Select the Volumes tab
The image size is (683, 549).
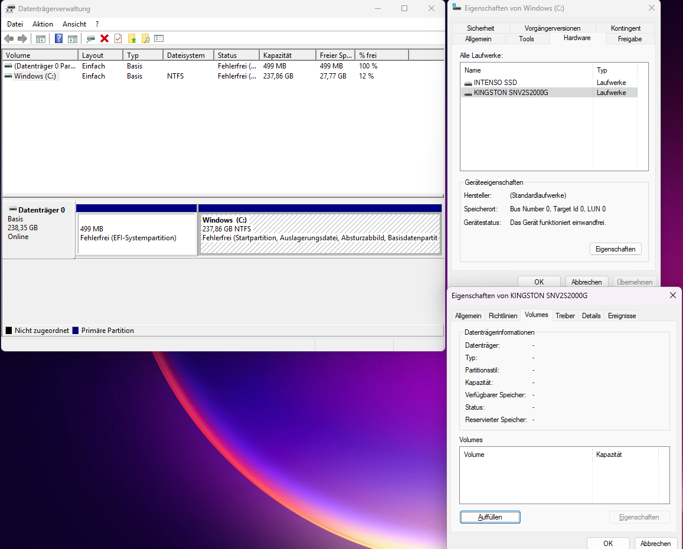536,315
